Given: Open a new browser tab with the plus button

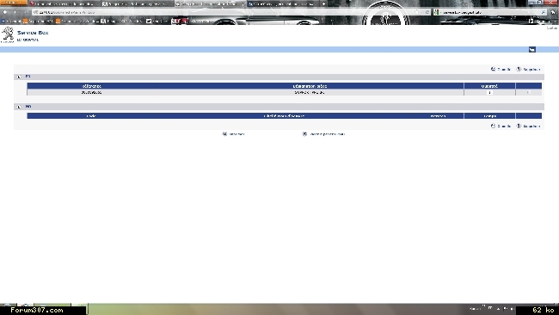Looking at the screenshot, I should [323, 4].
